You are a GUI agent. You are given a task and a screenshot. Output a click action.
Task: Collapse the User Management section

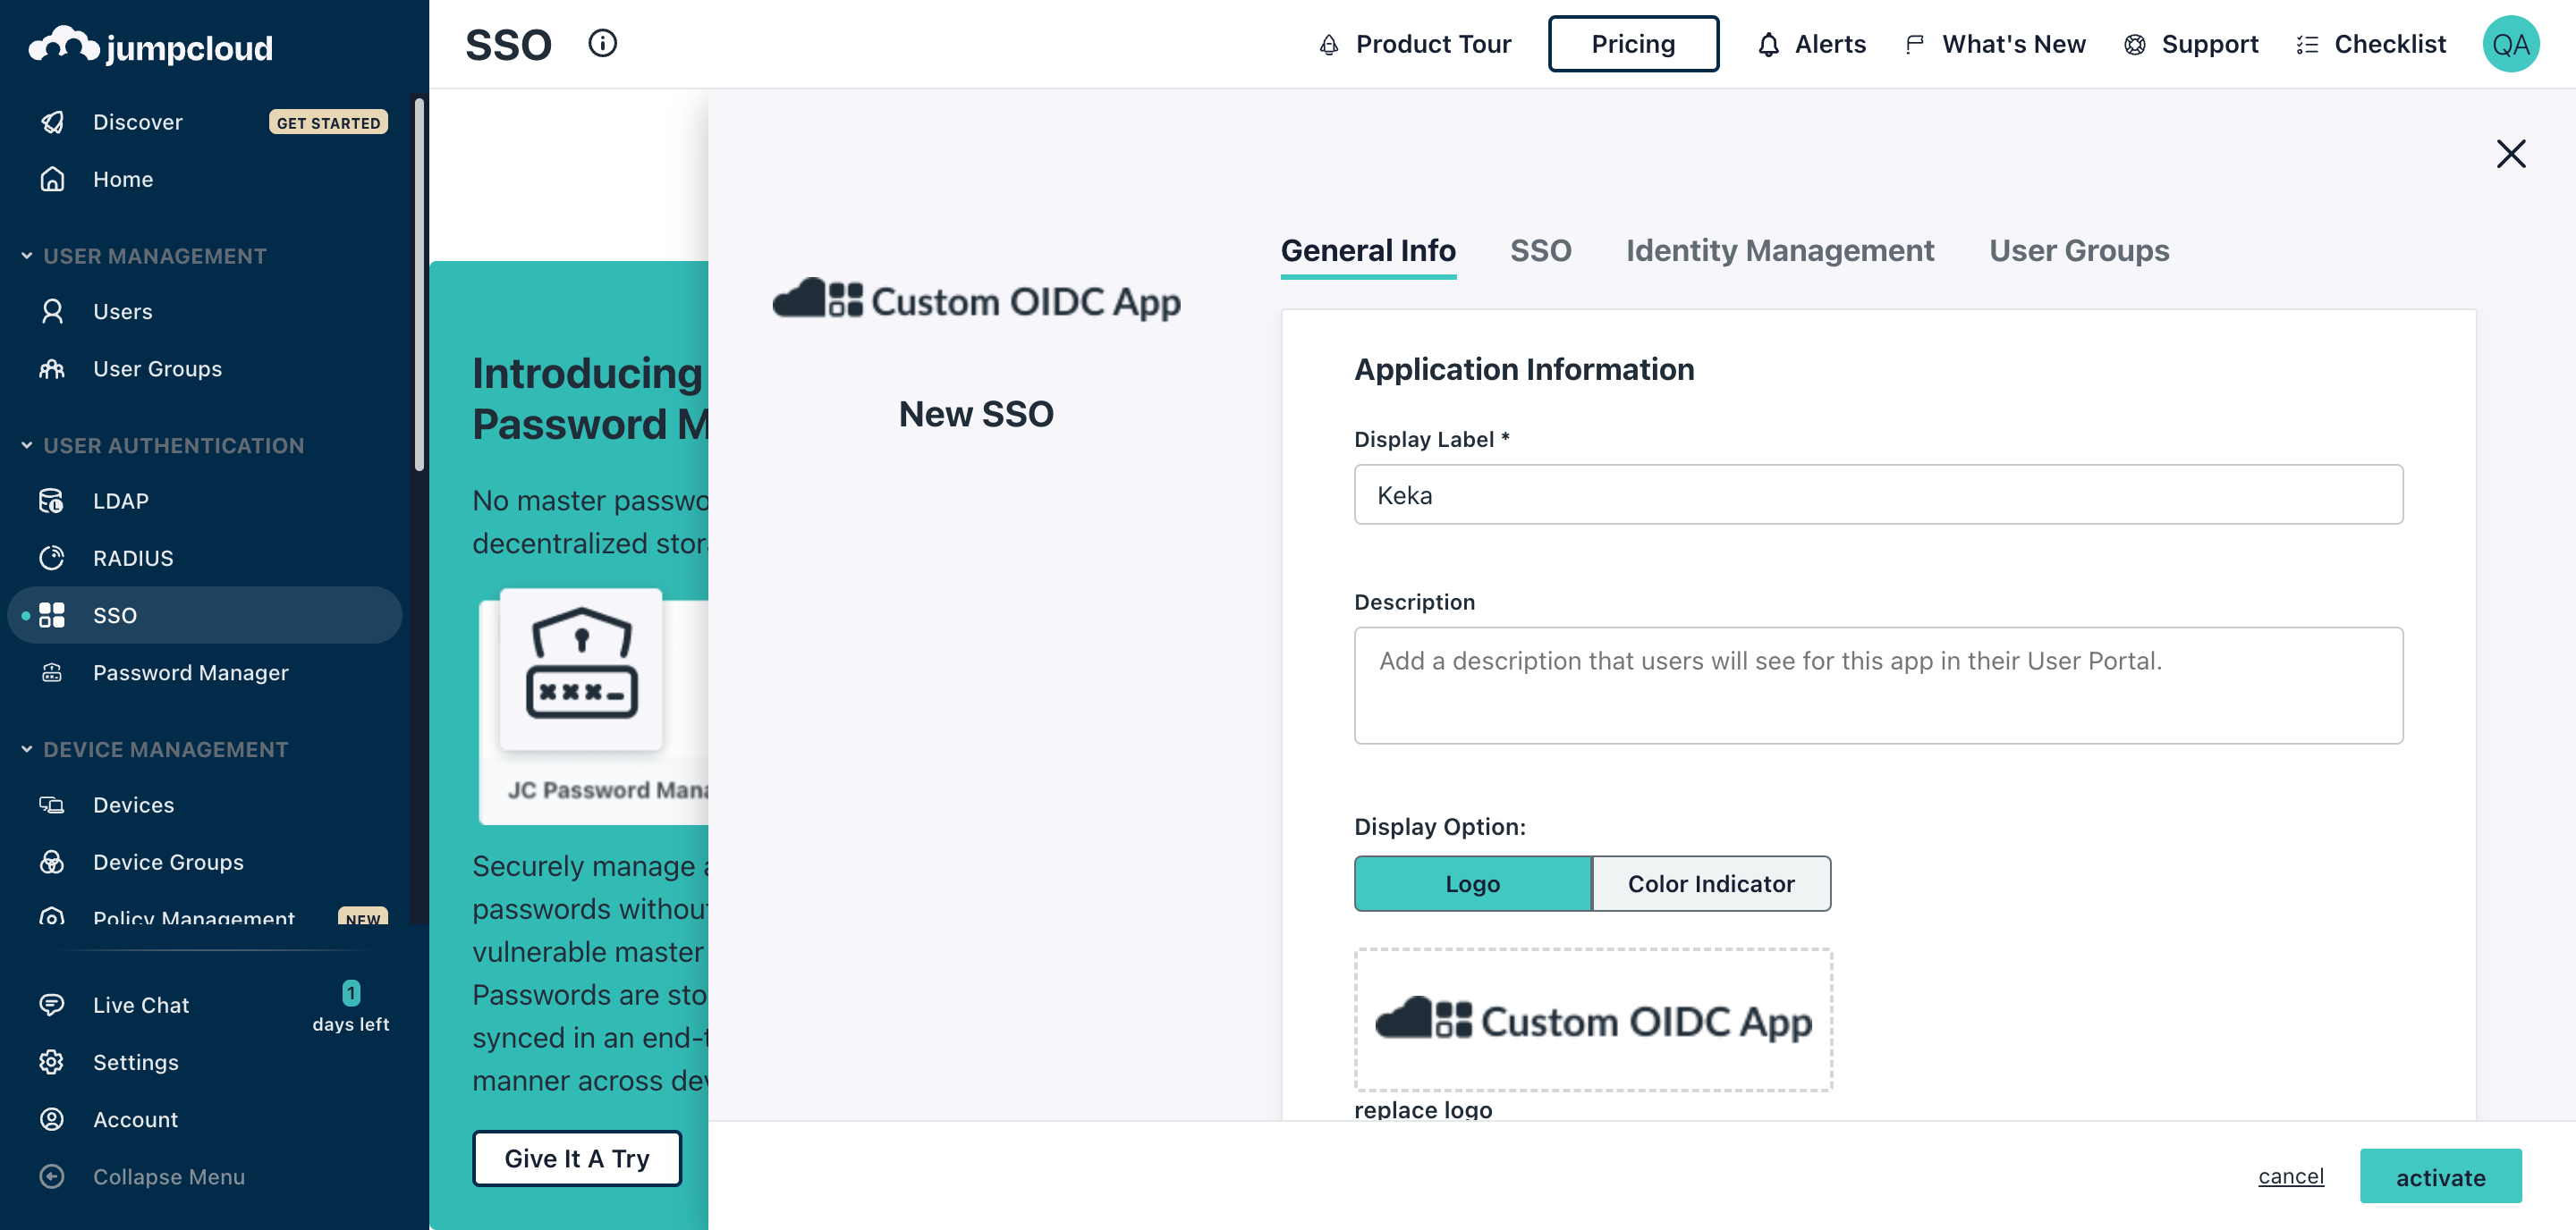click(27, 256)
